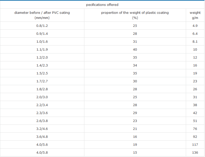The width and height of the screenshot is (205, 157).
Task: Click the 0.9/1.4 diameter cell
Action: coord(42,33)
